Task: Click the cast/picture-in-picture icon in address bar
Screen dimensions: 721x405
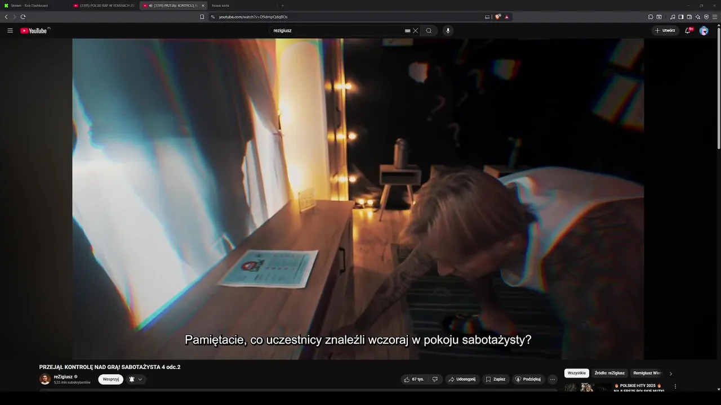Action: click(487, 17)
